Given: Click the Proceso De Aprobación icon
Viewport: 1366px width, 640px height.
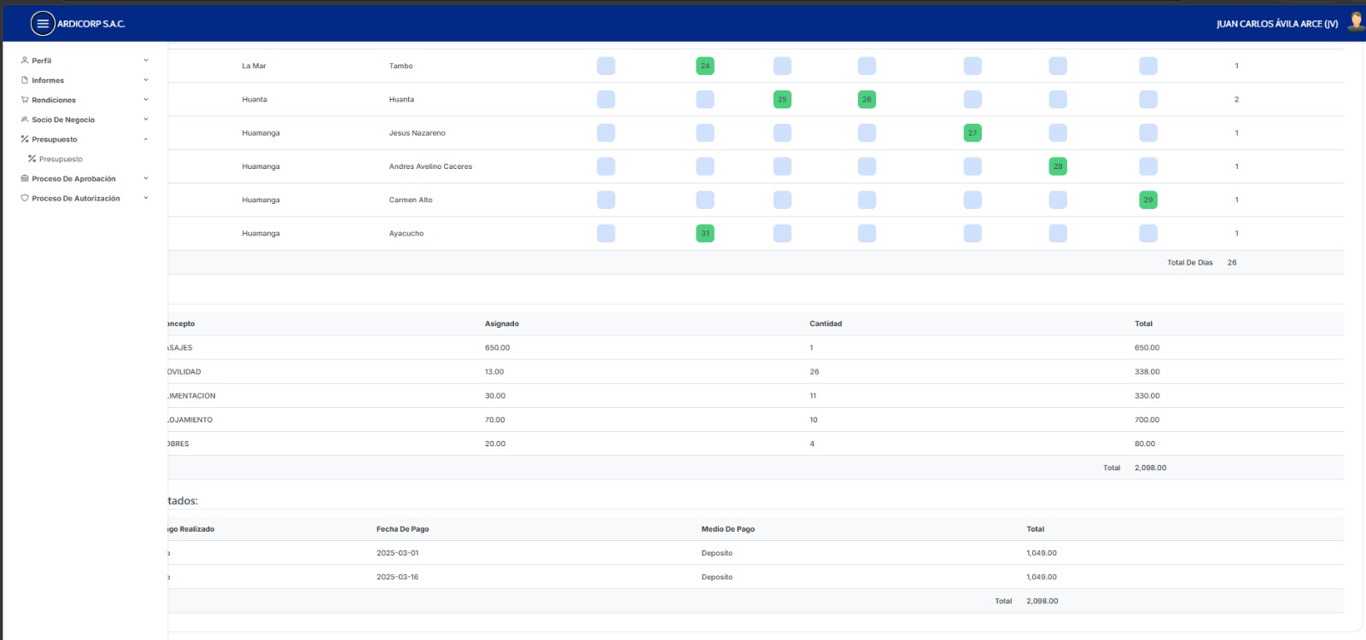Looking at the screenshot, I should pos(25,178).
